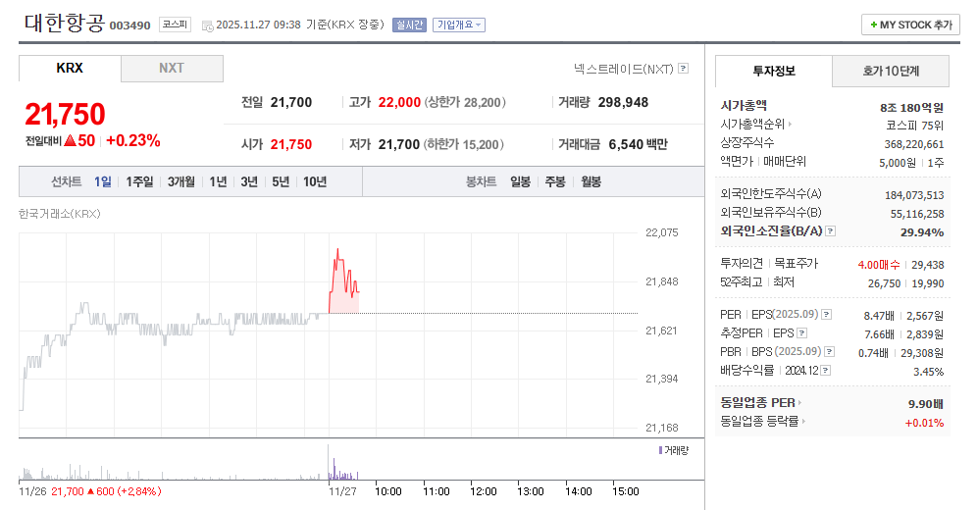Viewport: 977px width, 510px height.
Task: Click the 거래대금 value 6,540 백만
Action: point(638,144)
